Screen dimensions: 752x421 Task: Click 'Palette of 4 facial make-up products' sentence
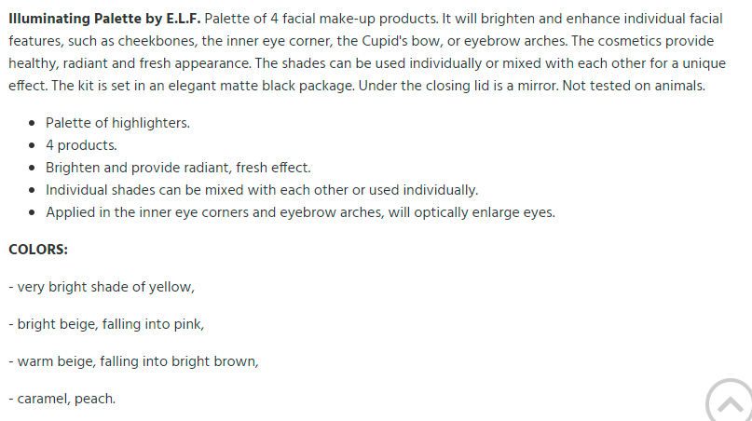tap(321, 19)
